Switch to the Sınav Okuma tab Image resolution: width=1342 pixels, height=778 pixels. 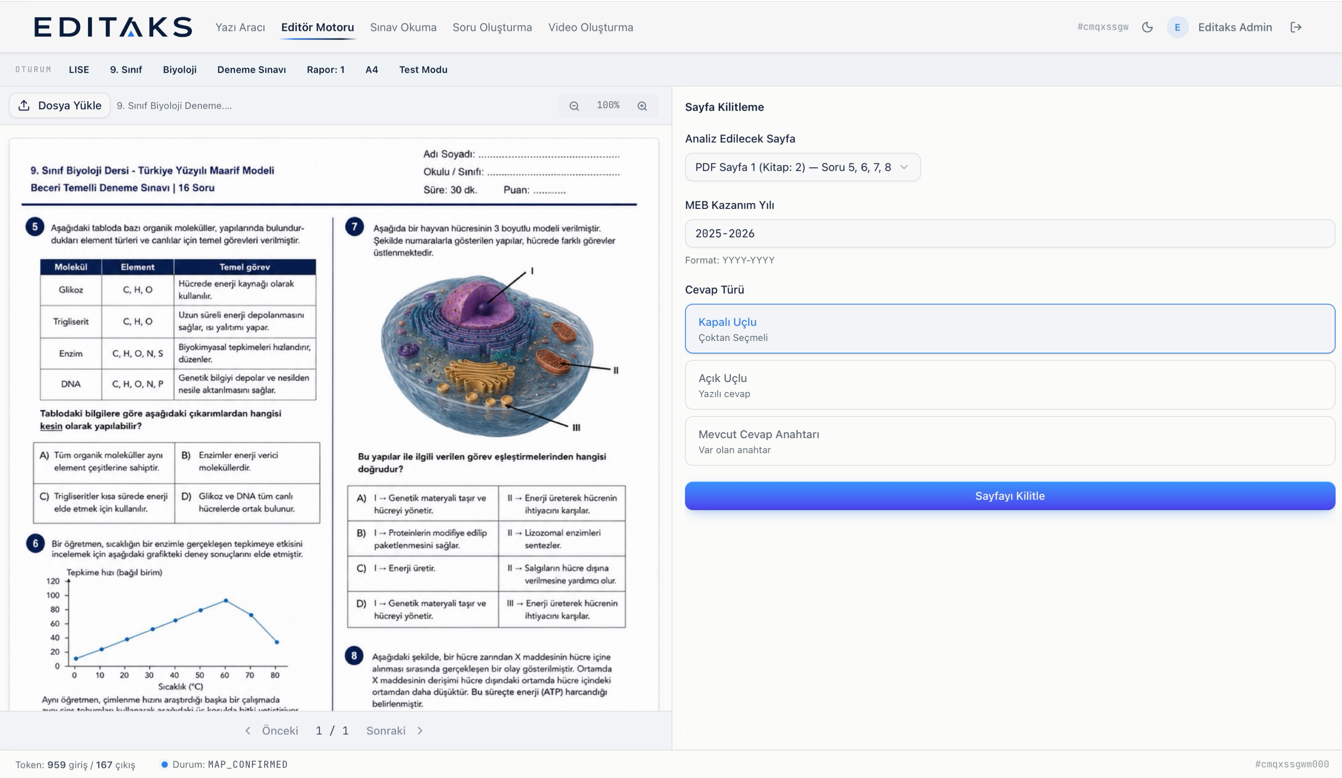pos(403,27)
